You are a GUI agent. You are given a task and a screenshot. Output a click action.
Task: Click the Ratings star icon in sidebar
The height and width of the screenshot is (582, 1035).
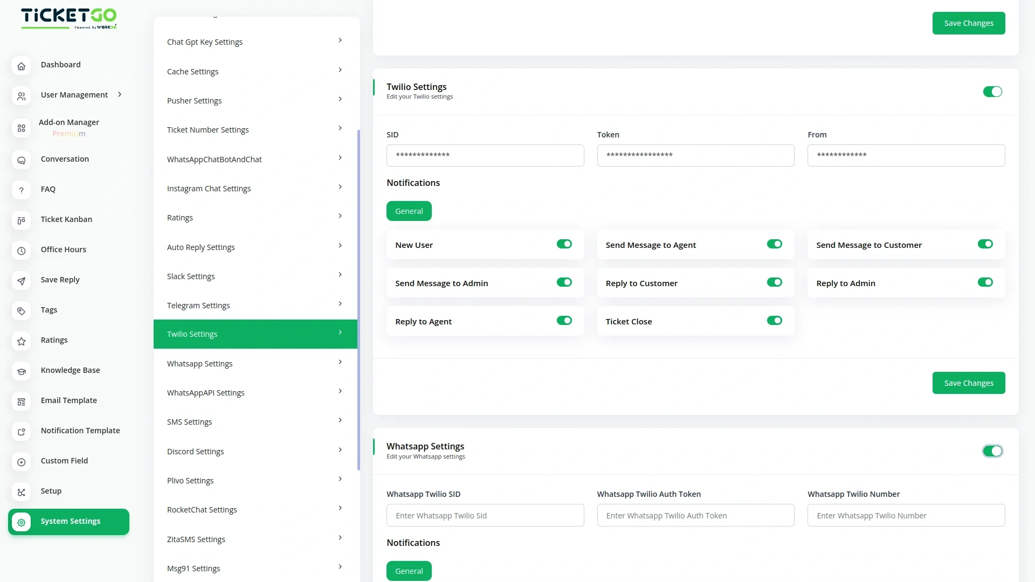click(21, 341)
